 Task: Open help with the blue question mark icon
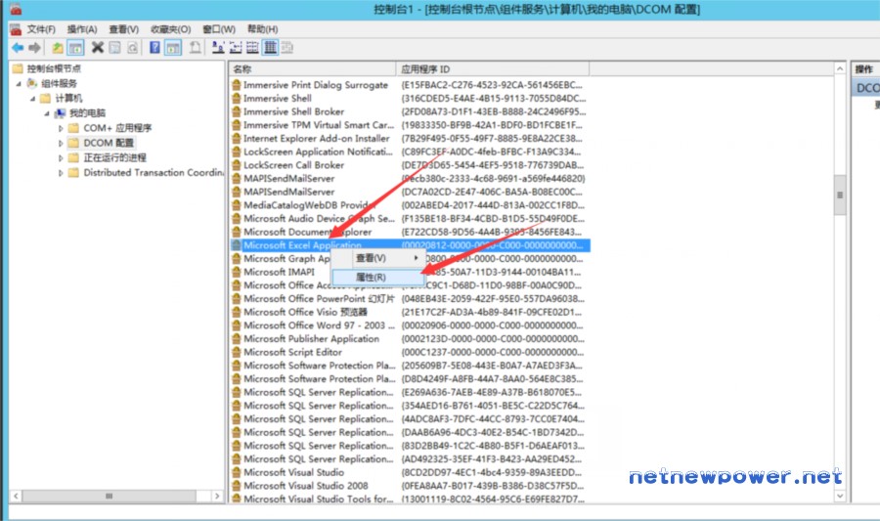click(154, 48)
